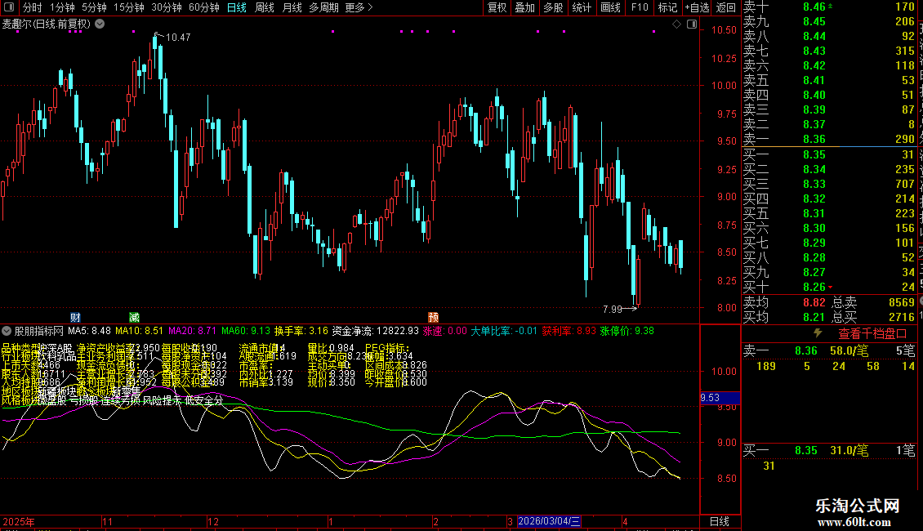Open the indicator dropdown beside 股朋指标网

click(x=7, y=331)
